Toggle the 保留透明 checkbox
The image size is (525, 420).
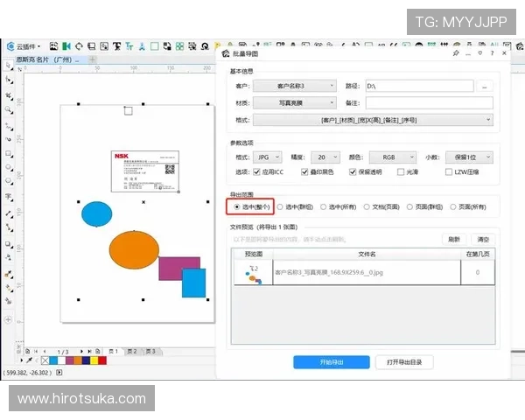click(353, 171)
